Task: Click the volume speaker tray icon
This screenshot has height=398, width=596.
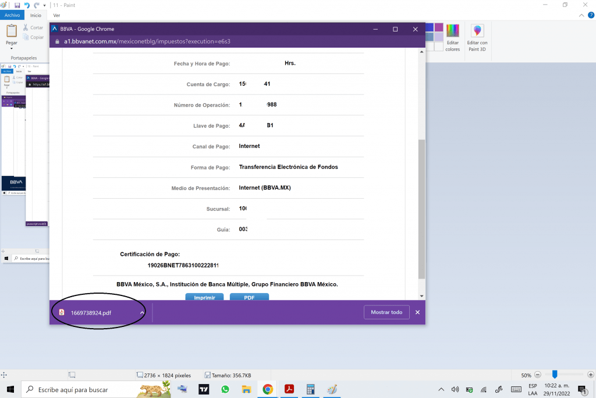Action: (455, 389)
